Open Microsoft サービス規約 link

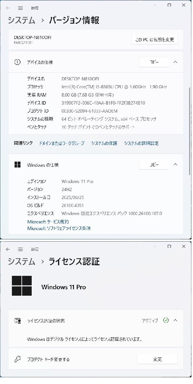(48, 221)
